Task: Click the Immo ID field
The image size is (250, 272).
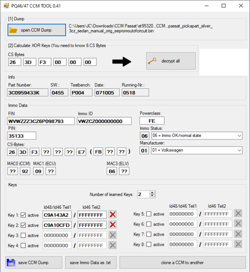Action: click(x=104, y=121)
